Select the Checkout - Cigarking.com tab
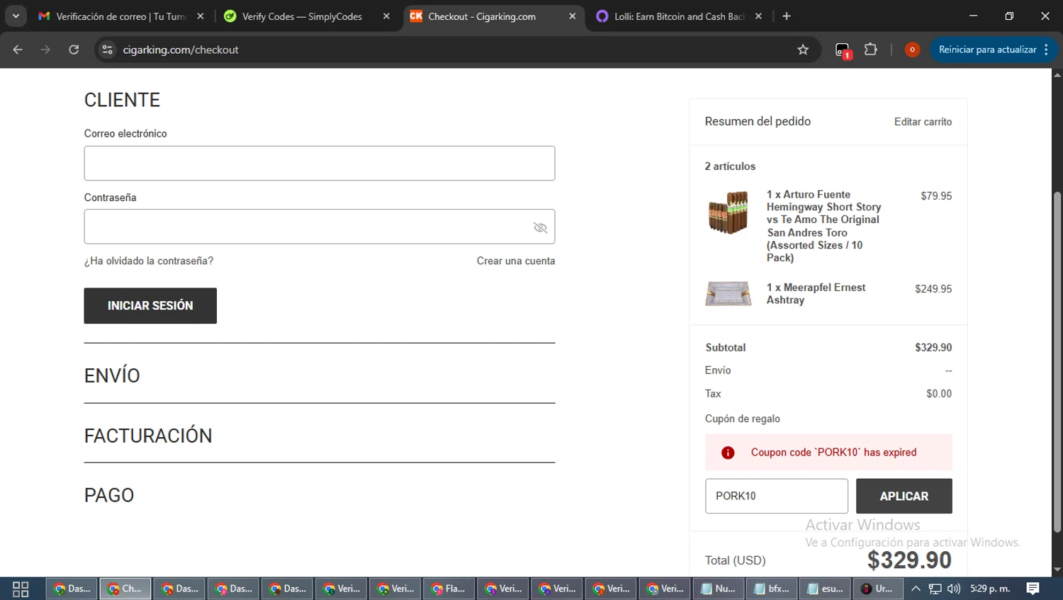Screen dimensions: 1063x600 pyautogui.click(x=493, y=16)
